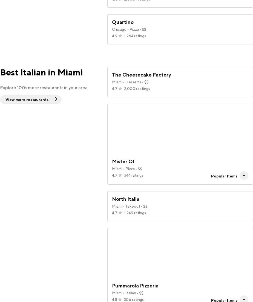Click the Popular Items label for Mister O1
Image resolution: width=253 pixels, height=302 pixels.
224,176
